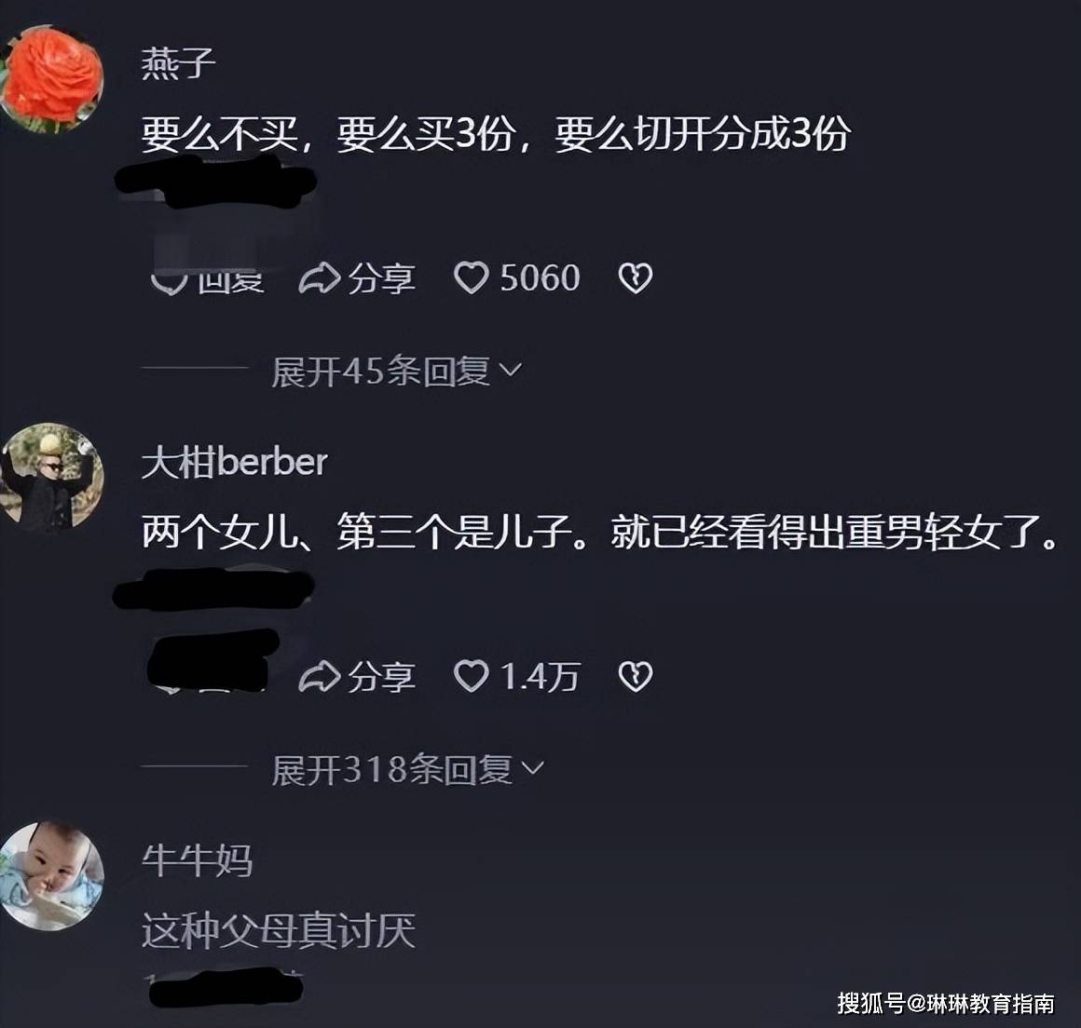Viewport: 1081px width, 1028px height.
Task: Open username 牛牛妈 profile link
Action: 198,859
